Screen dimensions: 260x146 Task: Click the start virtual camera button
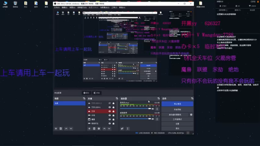[x=175, y=115]
